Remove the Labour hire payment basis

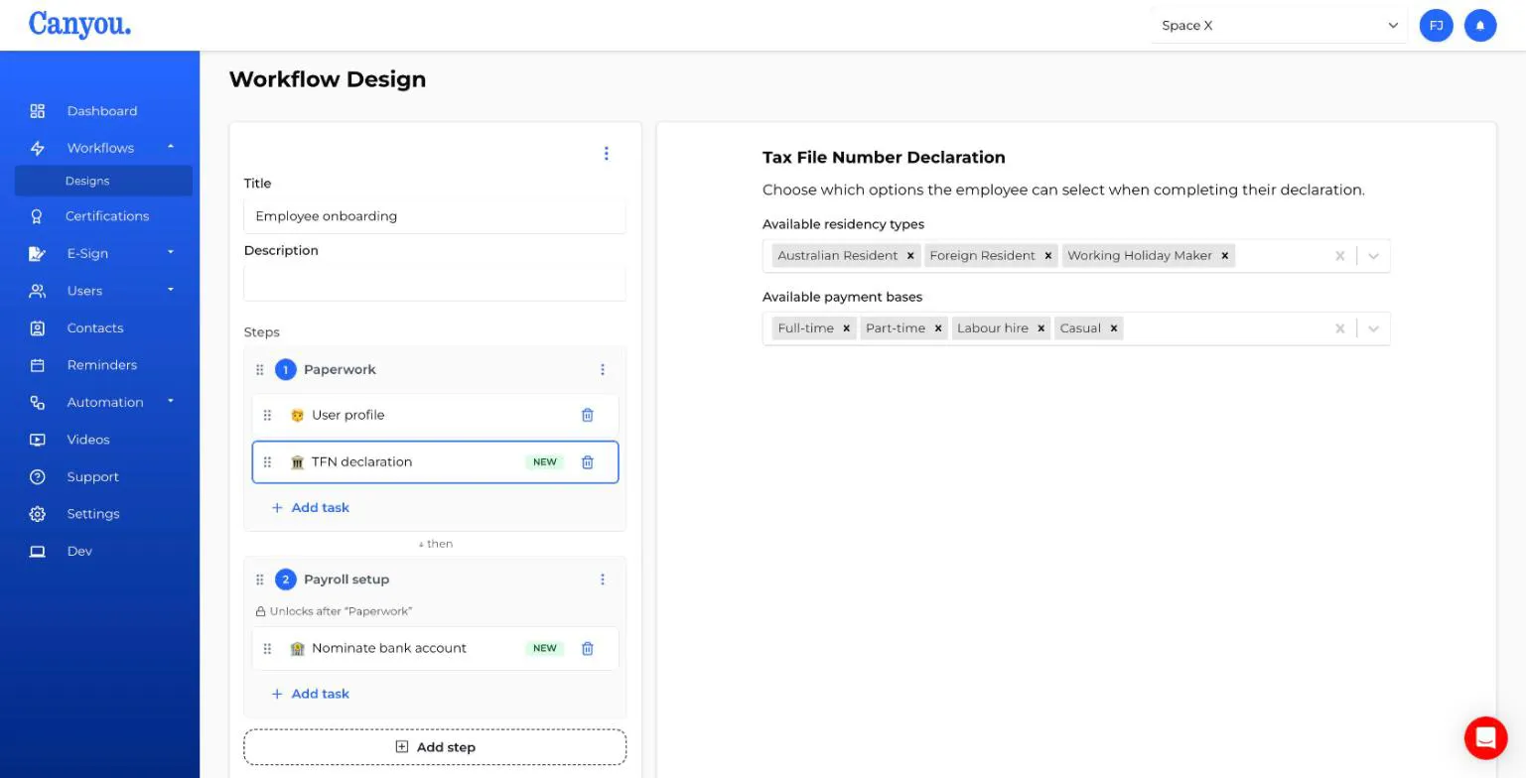(x=1040, y=328)
